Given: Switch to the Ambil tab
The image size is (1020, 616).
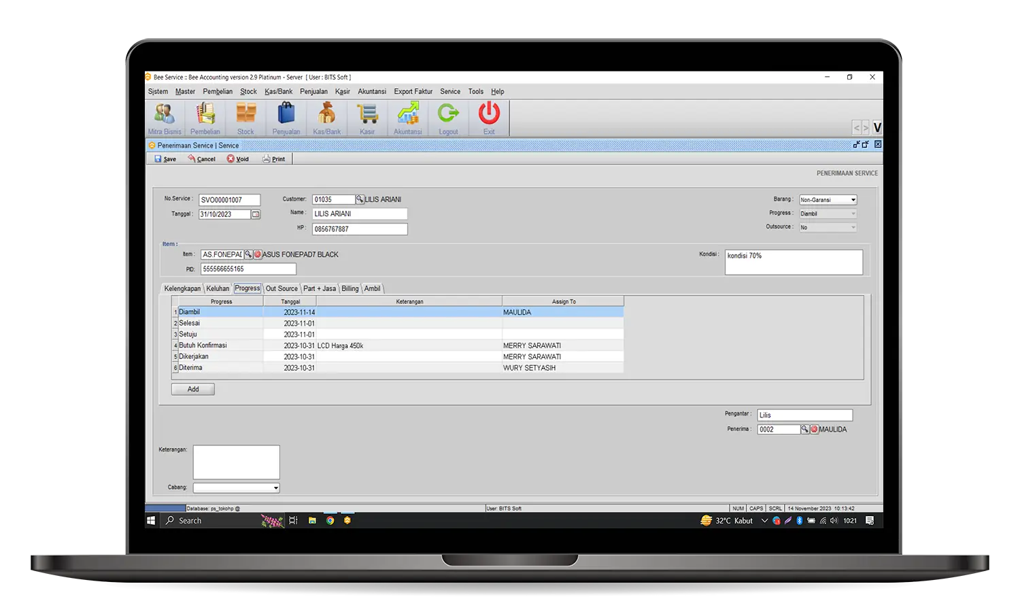Looking at the screenshot, I should tap(373, 289).
